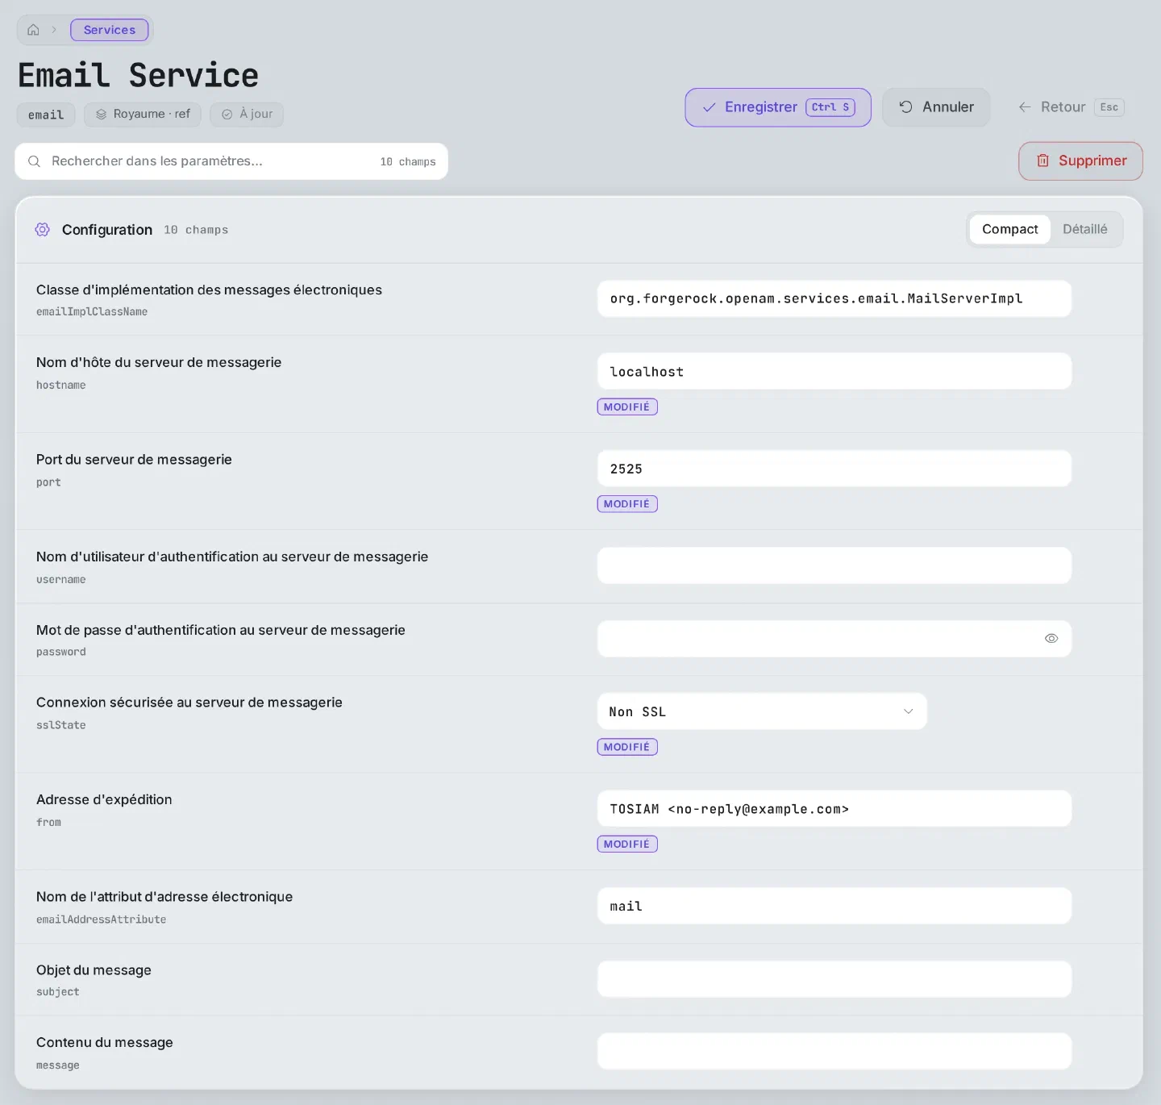
Task: Click the port field showing 2525
Action: click(834, 469)
